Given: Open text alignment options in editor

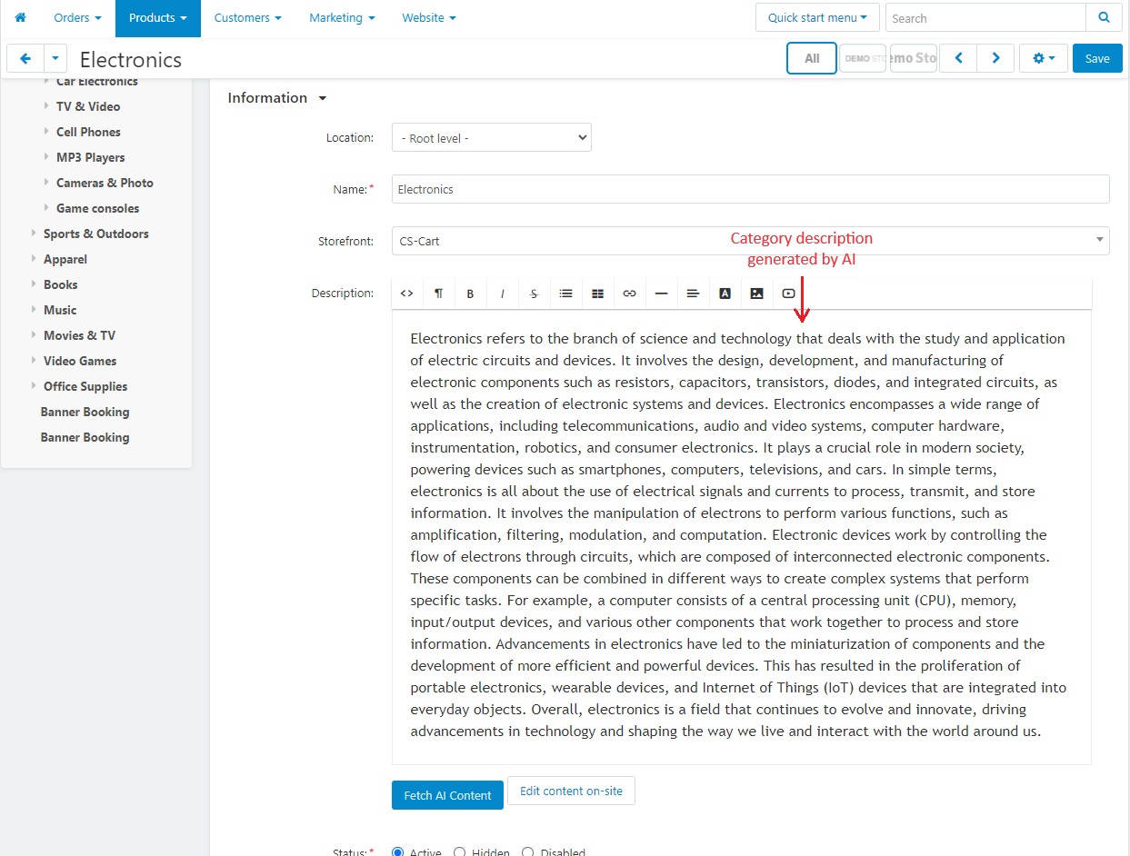Looking at the screenshot, I should tap(693, 294).
